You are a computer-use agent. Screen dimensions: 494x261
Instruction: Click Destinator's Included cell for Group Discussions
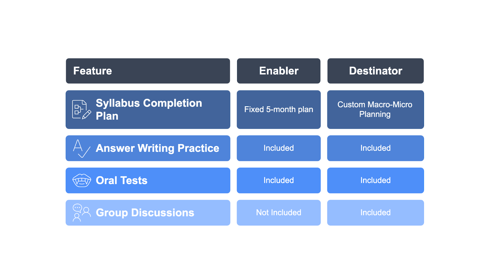[x=376, y=213]
